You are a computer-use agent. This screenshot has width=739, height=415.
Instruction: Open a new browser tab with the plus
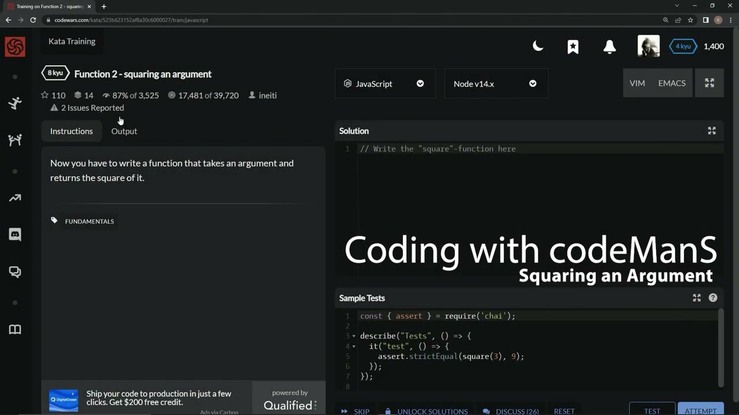tap(104, 6)
